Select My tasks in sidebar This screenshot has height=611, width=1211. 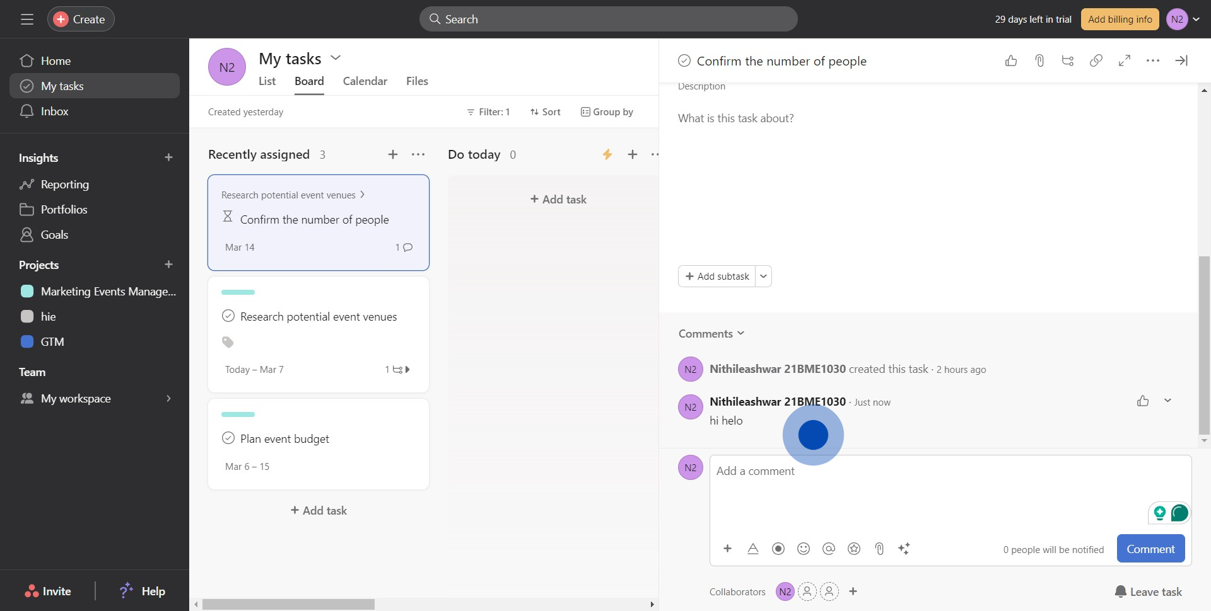pyautogui.click(x=95, y=86)
